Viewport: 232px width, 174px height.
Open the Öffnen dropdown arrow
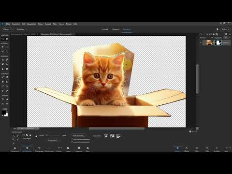click(12, 29)
